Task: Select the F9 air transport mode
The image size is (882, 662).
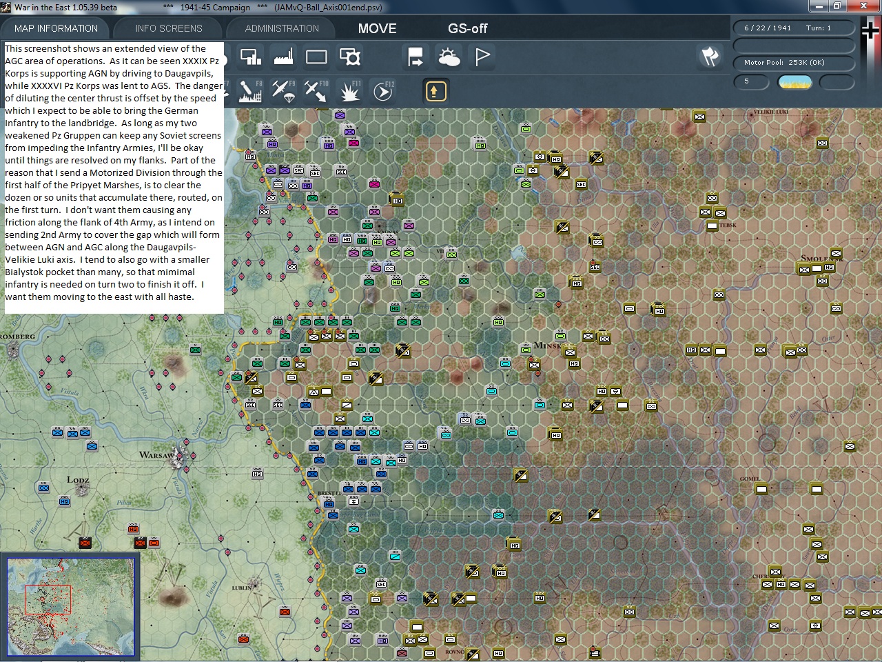Action: (x=283, y=91)
